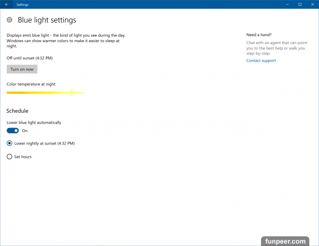
Task: Click the Blue light settings page heading
Action: point(47,20)
